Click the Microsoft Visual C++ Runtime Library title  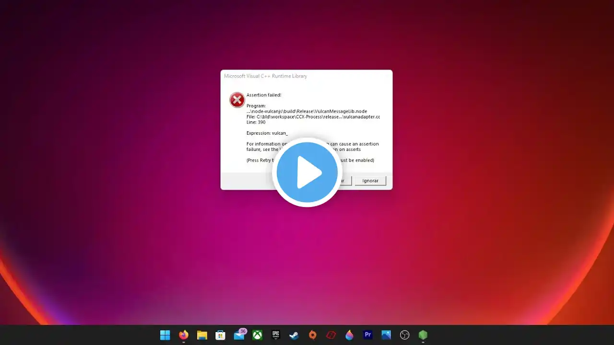[x=265, y=76]
